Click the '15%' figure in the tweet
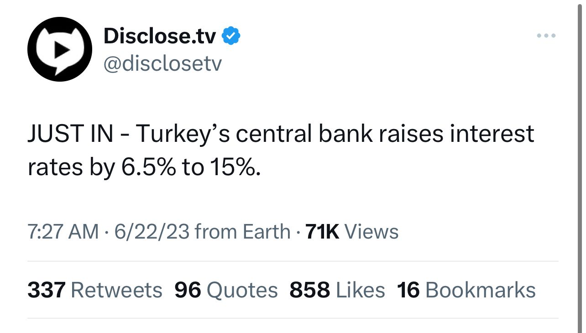Image resolution: width=586 pixels, height=333 pixels. tap(236, 168)
